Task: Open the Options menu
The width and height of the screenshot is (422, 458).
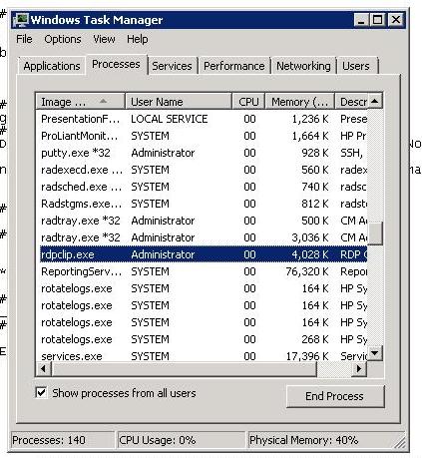Action: tap(63, 39)
